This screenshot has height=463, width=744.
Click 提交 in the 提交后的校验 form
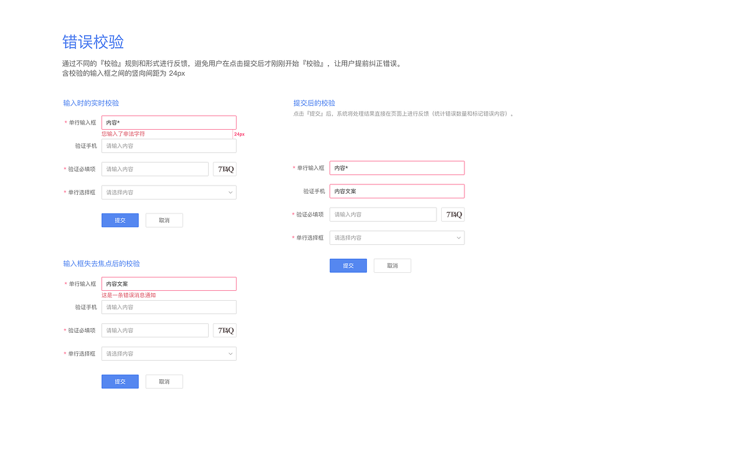coord(348,266)
